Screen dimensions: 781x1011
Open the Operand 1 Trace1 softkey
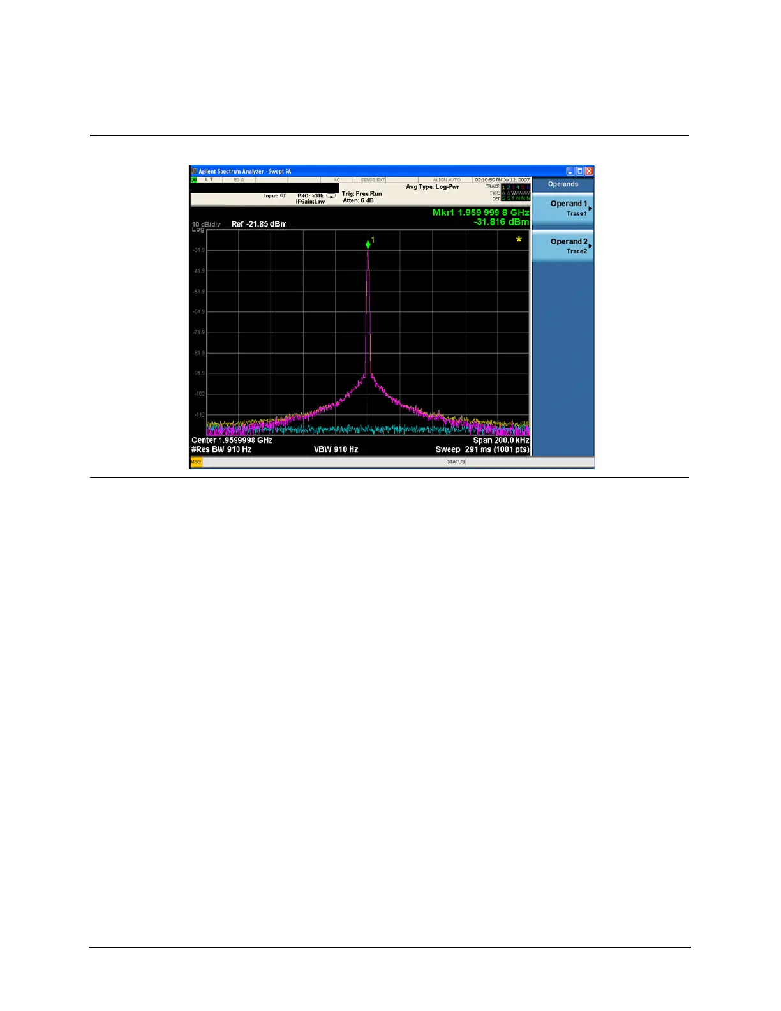563,209
